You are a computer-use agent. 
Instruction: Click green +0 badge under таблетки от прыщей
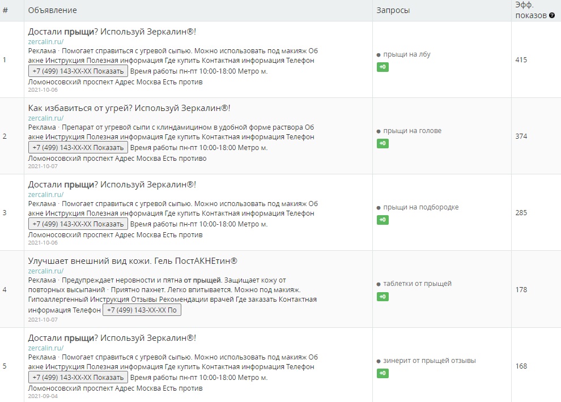pos(382,297)
